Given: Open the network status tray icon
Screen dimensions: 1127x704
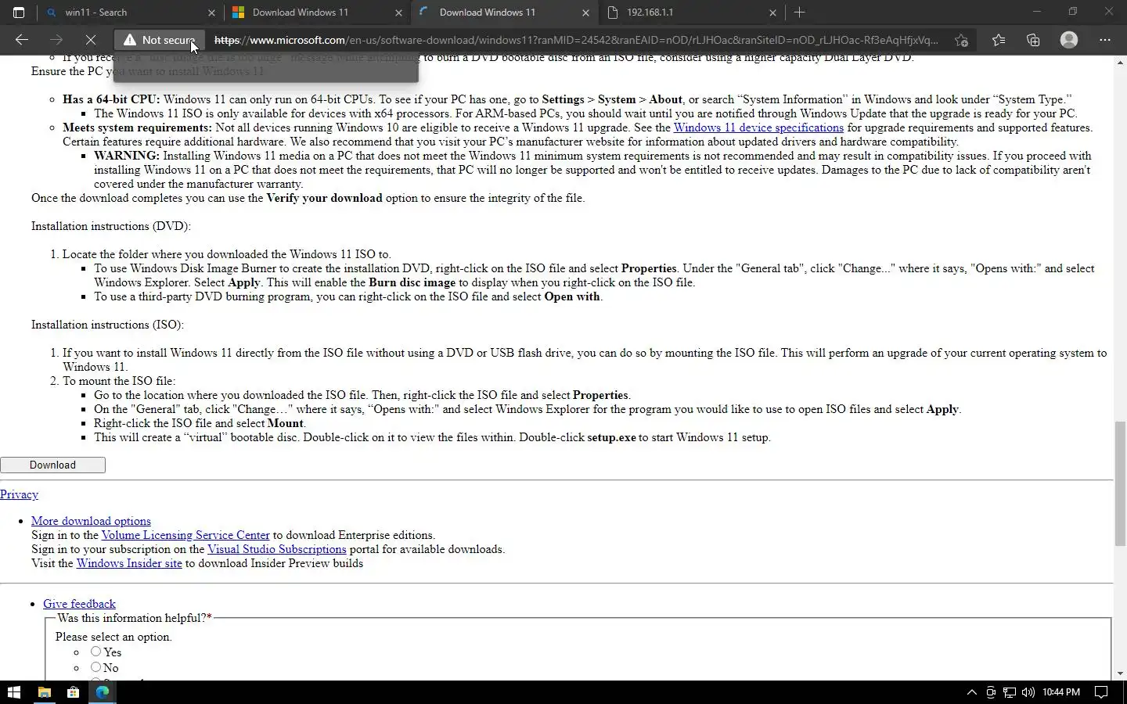Looking at the screenshot, I should (1010, 692).
